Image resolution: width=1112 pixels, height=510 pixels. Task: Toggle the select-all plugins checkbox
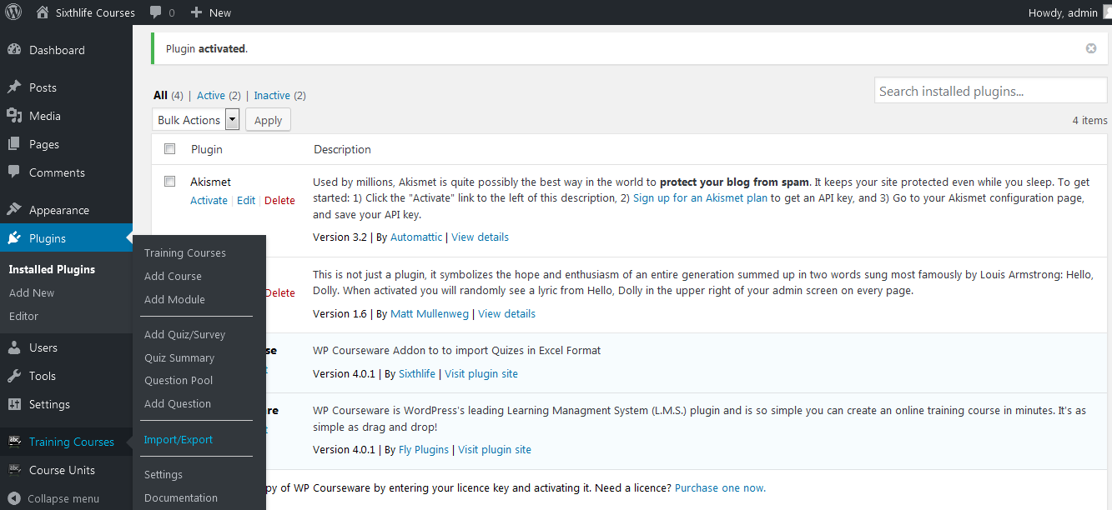170,149
